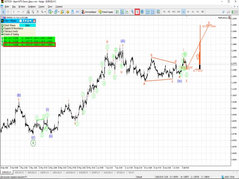
Task: Zoom in on the chart
Action: [132, 12]
